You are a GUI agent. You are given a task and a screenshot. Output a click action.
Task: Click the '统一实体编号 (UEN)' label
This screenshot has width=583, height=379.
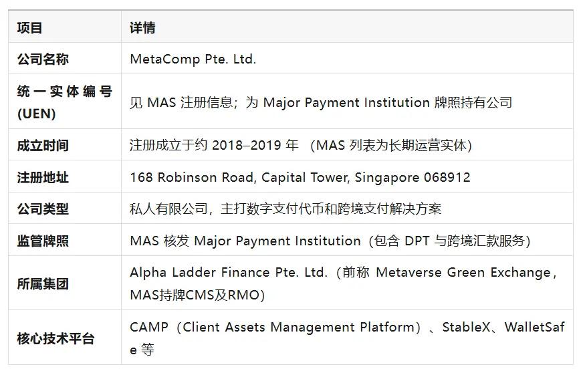[64, 102]
